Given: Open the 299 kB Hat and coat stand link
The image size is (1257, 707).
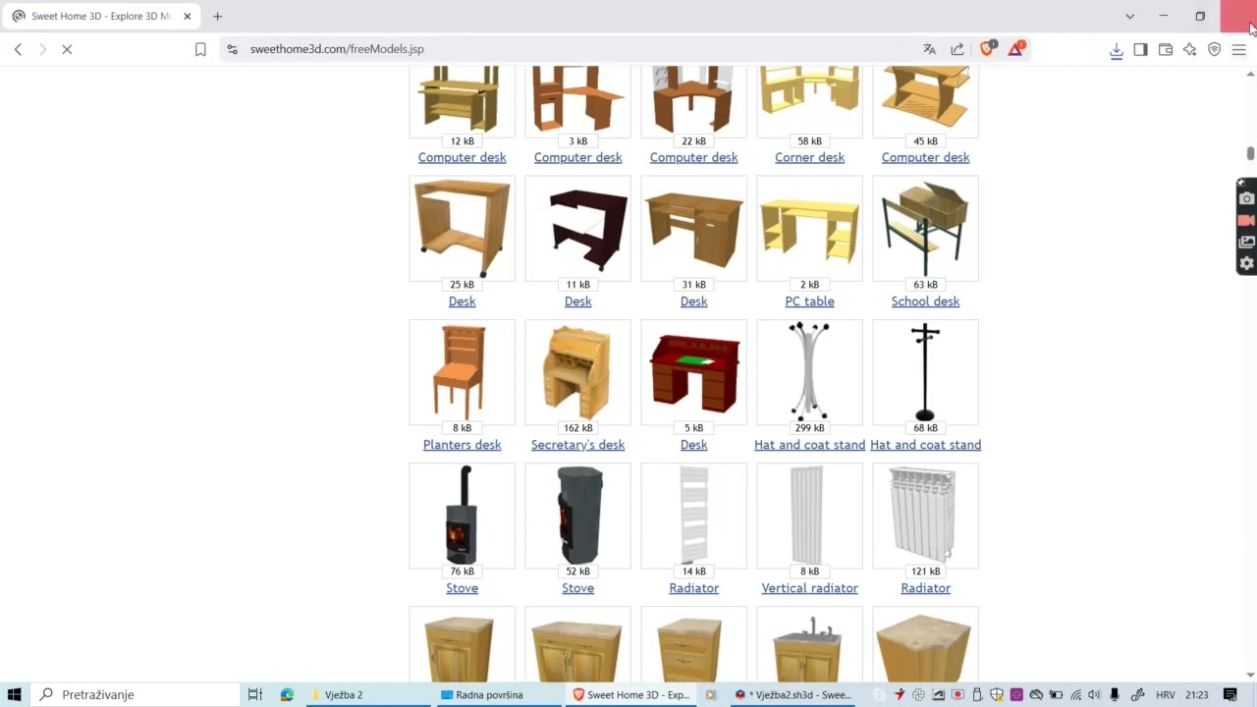Looking at the screenshot, I should pos(809,445).
